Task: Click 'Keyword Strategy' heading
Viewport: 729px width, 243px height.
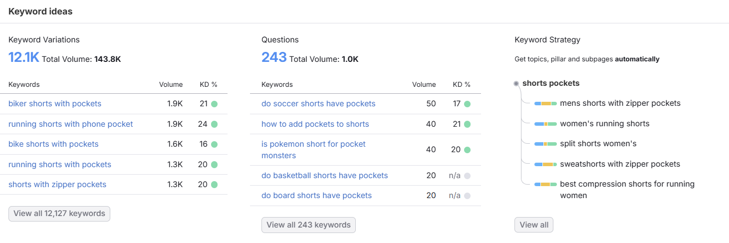Action: (x=547, y=40)
